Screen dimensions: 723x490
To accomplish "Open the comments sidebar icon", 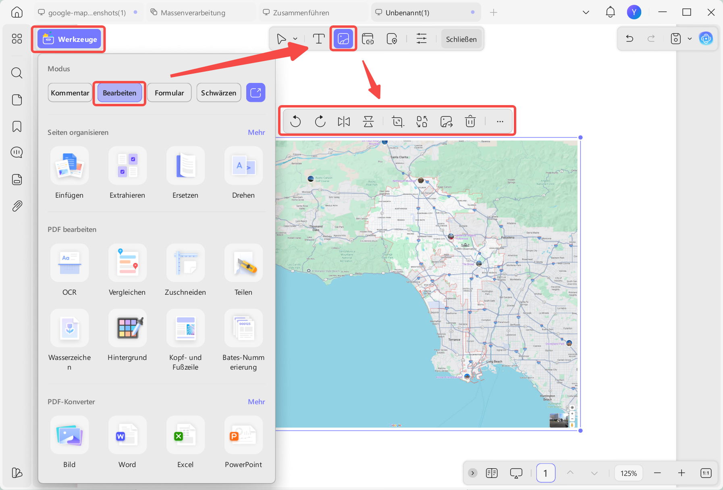I will (17, 153).
